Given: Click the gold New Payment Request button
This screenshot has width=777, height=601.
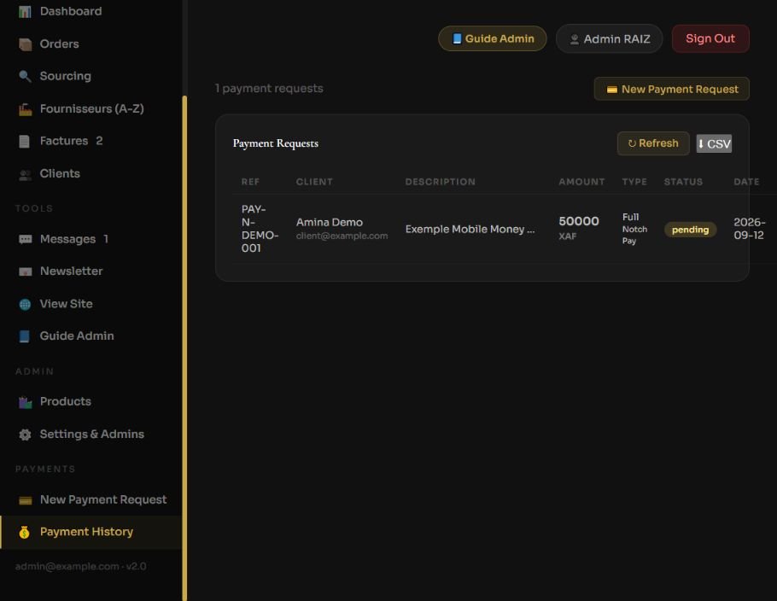Looking at the screenshot, I should click(671, 89).
